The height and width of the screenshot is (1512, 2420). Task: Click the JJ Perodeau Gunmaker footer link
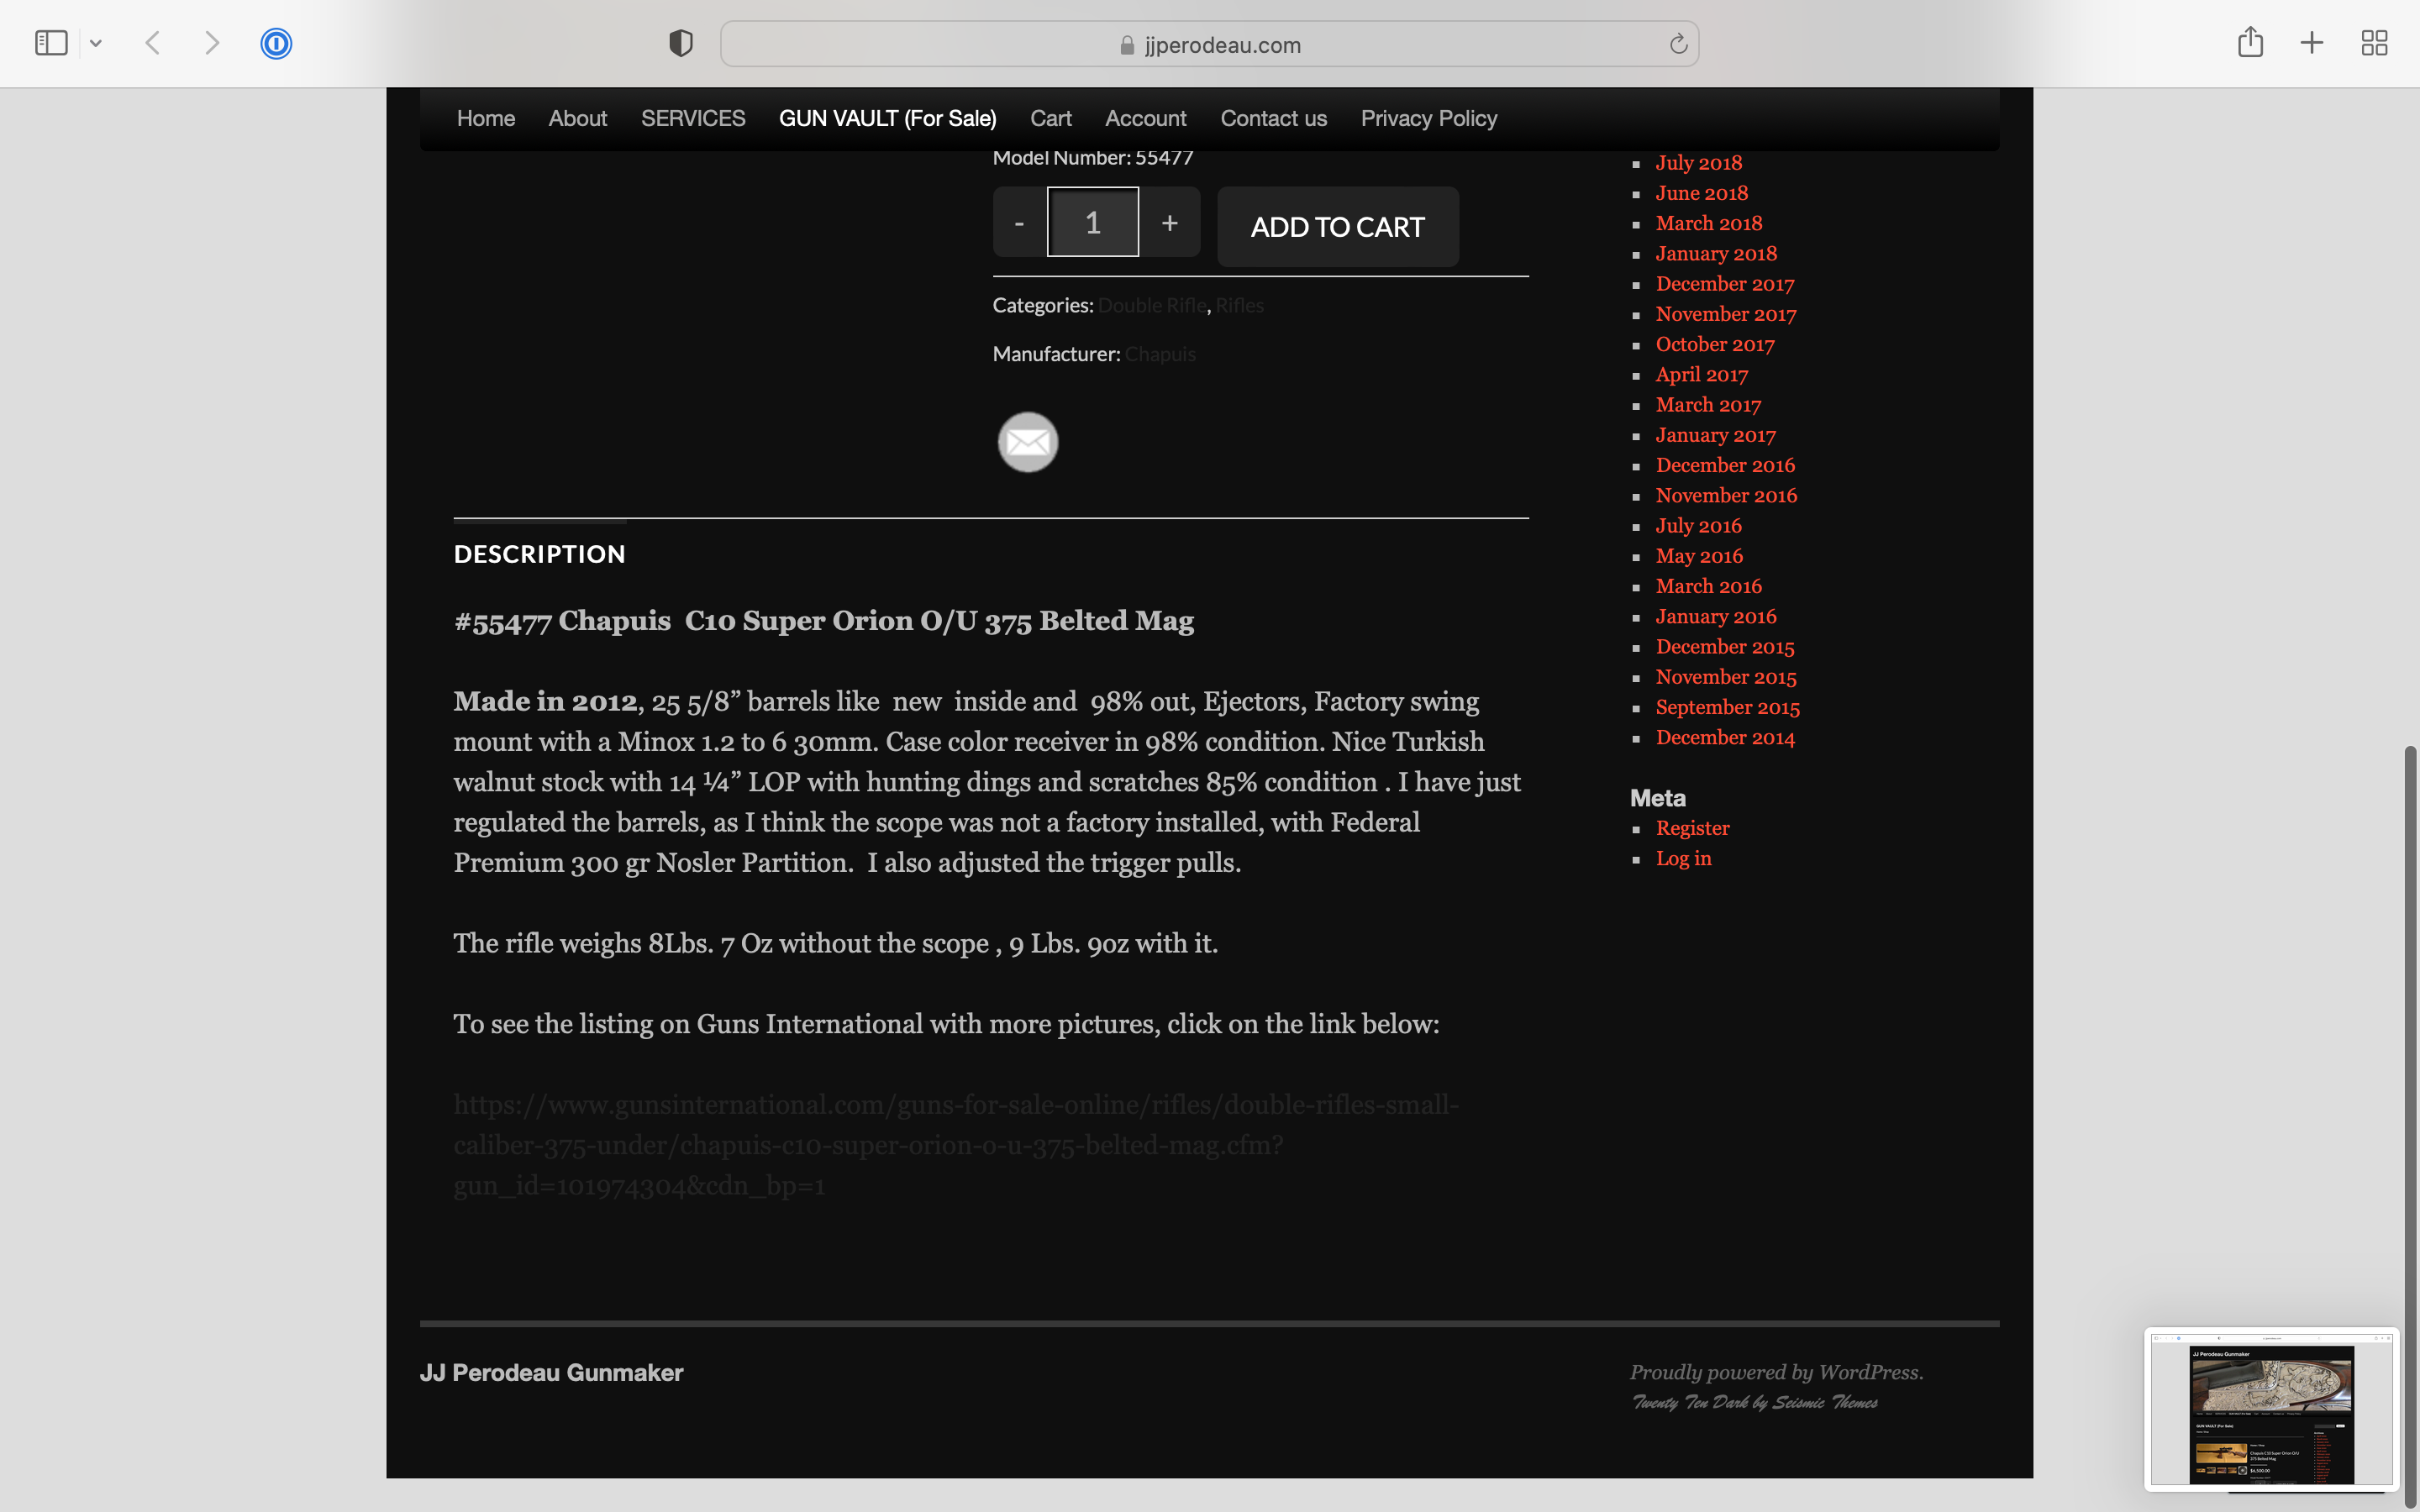coord(551,1373)
